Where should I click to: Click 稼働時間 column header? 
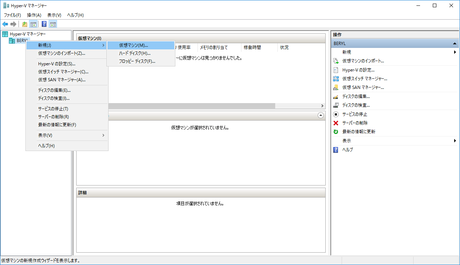(259, 47)
